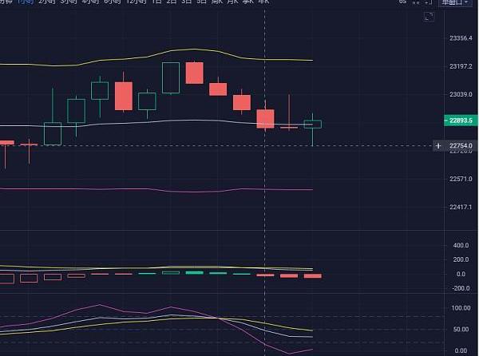Choose the 12小时 timeframe
The image size is (479, 356).
pos(136,2)
